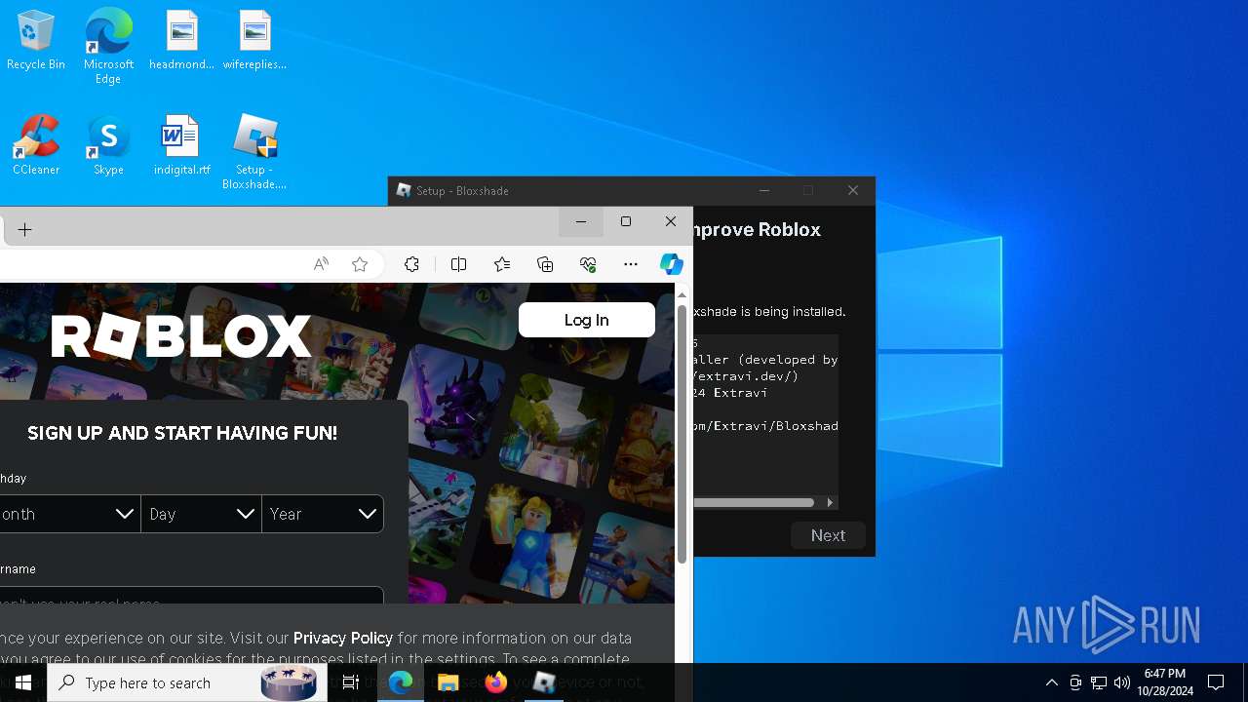The width and height of the screenshot is (1248, 702).
Task: Click the Roblox logo on the page
Action: pos(181,336)
